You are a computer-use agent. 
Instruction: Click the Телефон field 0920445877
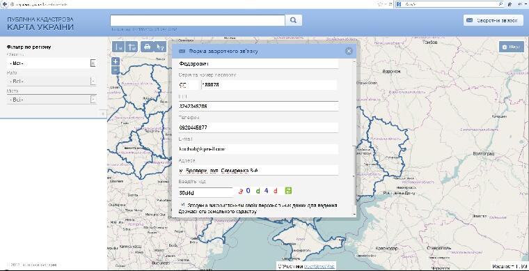pos(258,127)
